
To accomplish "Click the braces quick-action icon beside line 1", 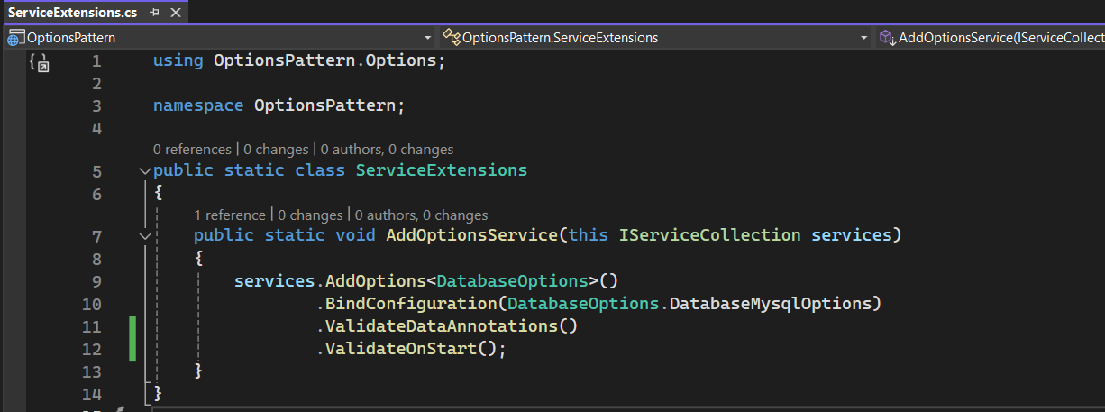I will coord(39,62).
